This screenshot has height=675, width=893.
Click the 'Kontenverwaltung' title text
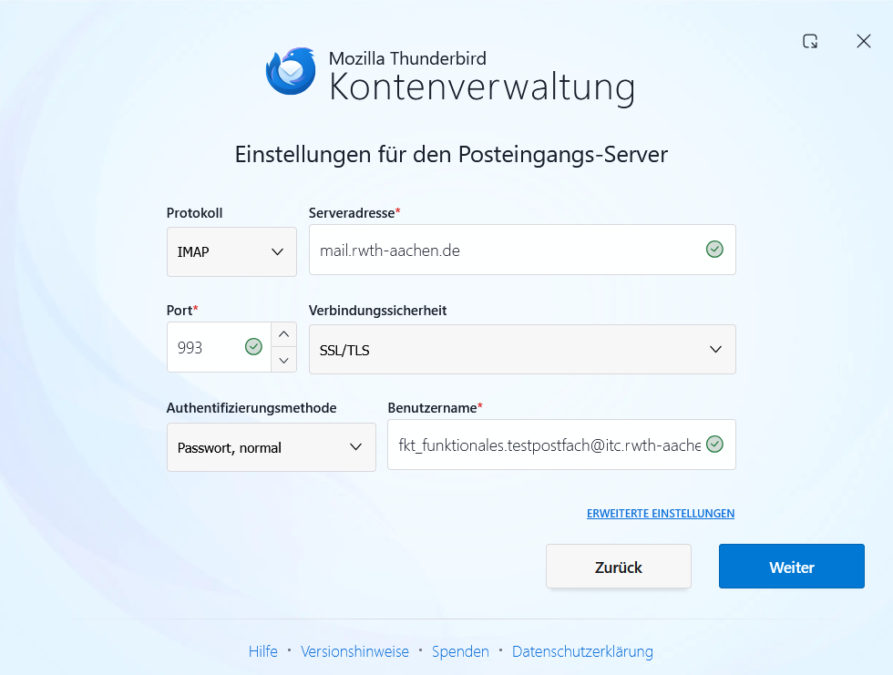(482, 87)
